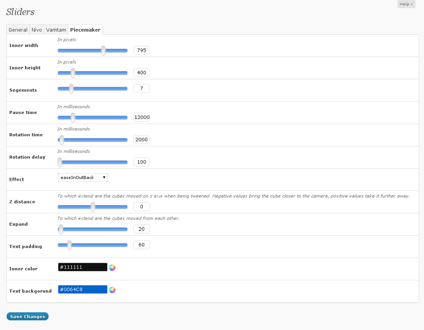Focus the Inner width value field
The height and width of the screenshot is (330, 424).
click(x=141, y=50)
